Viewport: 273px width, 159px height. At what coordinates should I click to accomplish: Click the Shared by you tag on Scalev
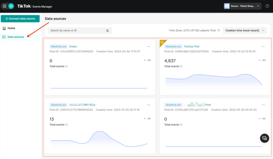(58, 46)
